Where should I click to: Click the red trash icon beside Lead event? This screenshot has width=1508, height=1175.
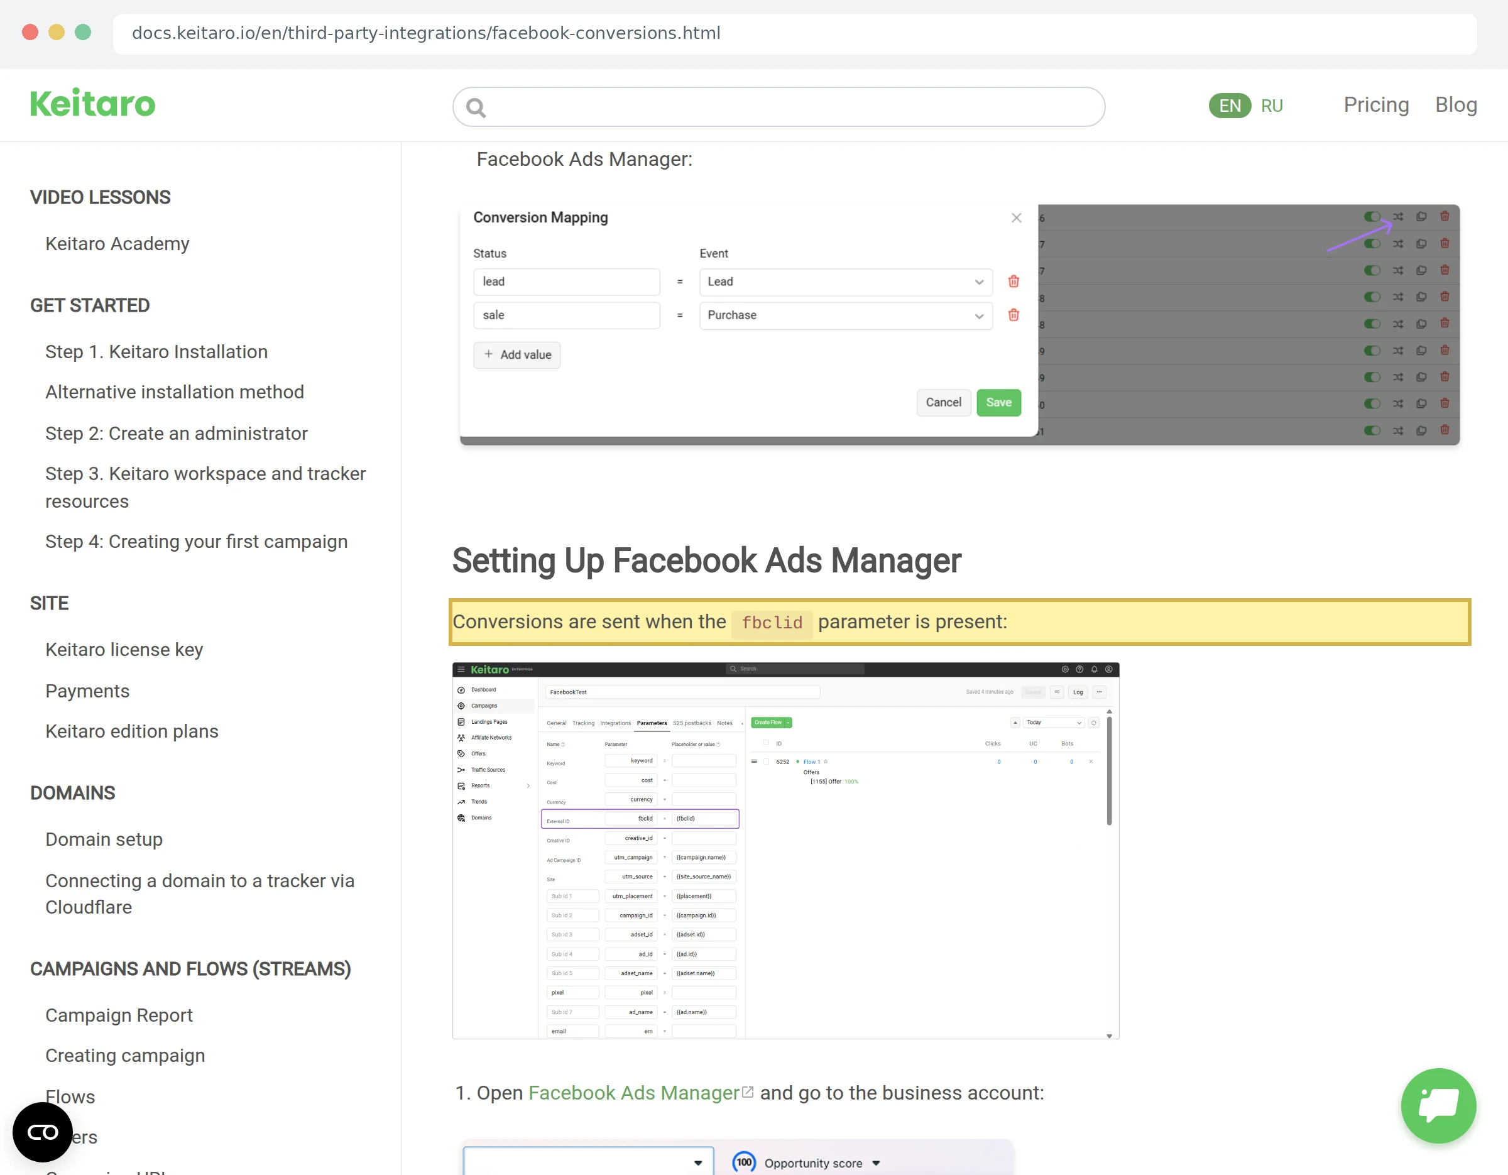[x=1014, y=281]
